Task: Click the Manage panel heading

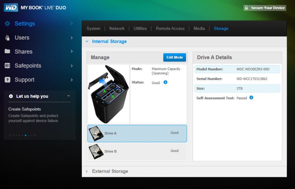Action: point(100,57)
